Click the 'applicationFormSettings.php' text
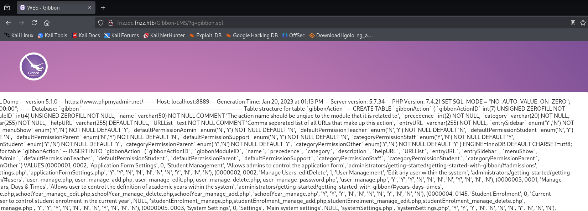This screenshot has width=588, height=211. point(67,172)
